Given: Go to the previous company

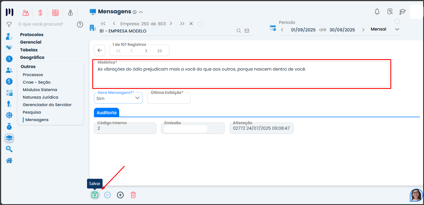Looking at the screenshot, I should click(x=114, y=24).
